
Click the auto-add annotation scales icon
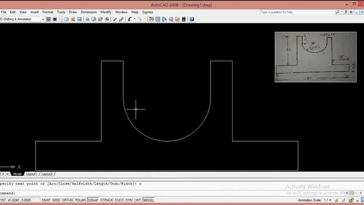tap(344, 200)
